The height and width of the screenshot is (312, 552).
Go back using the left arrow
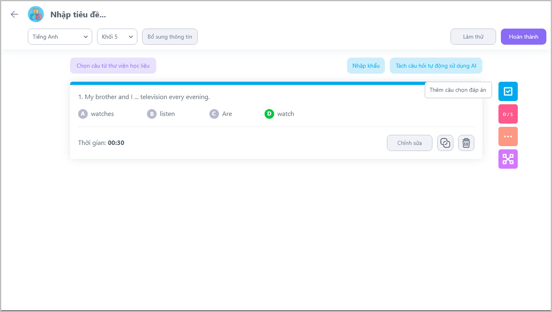click(x=14, y=14)
